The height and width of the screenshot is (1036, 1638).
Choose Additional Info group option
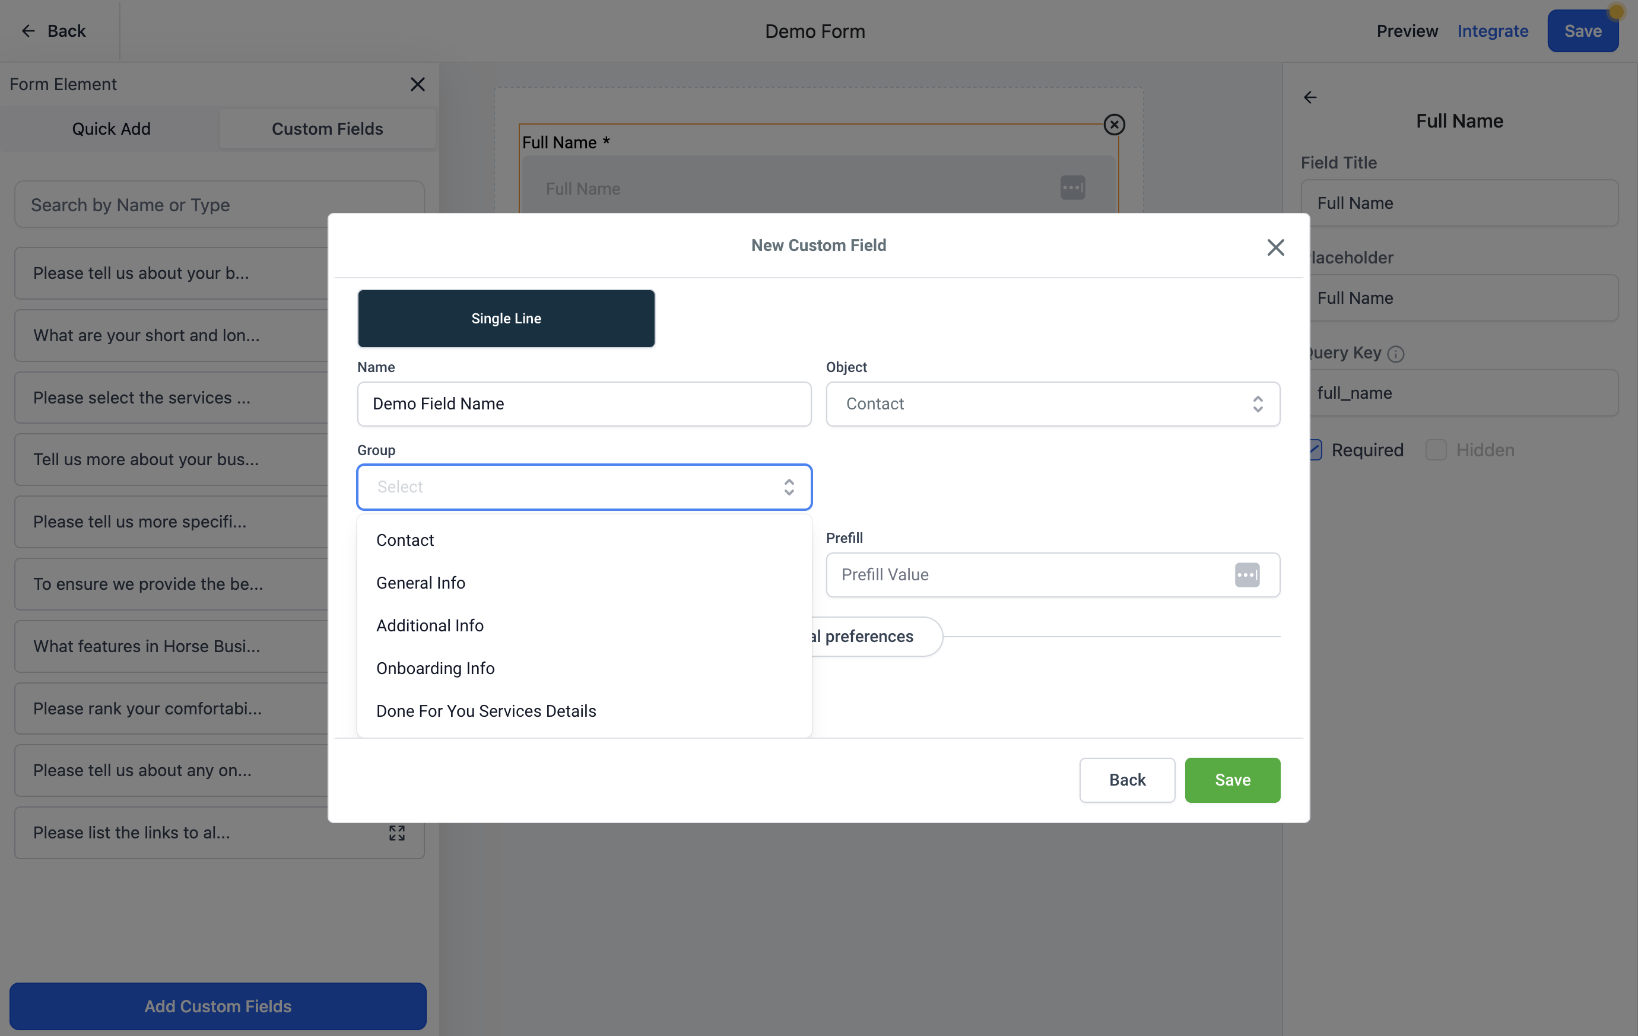[585, 626]
